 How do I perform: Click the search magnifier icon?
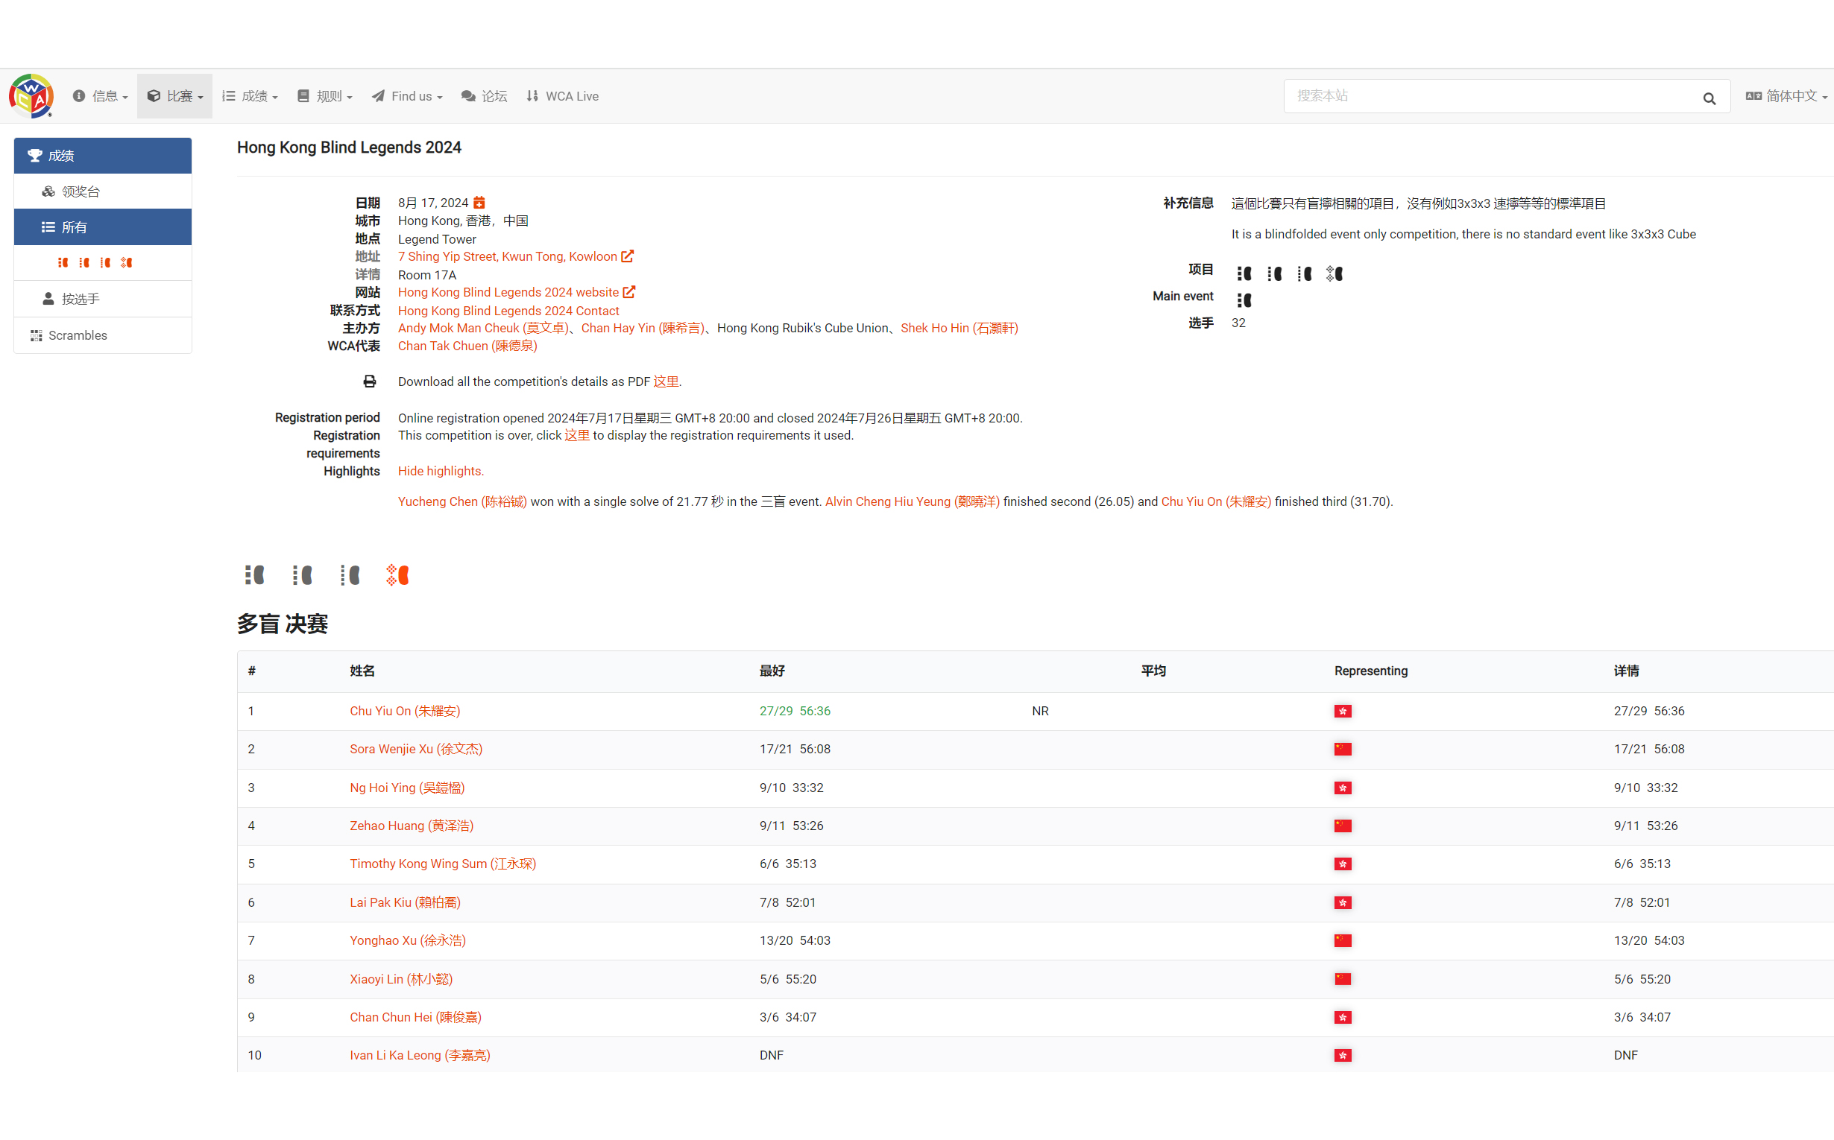click(1709, 98)
